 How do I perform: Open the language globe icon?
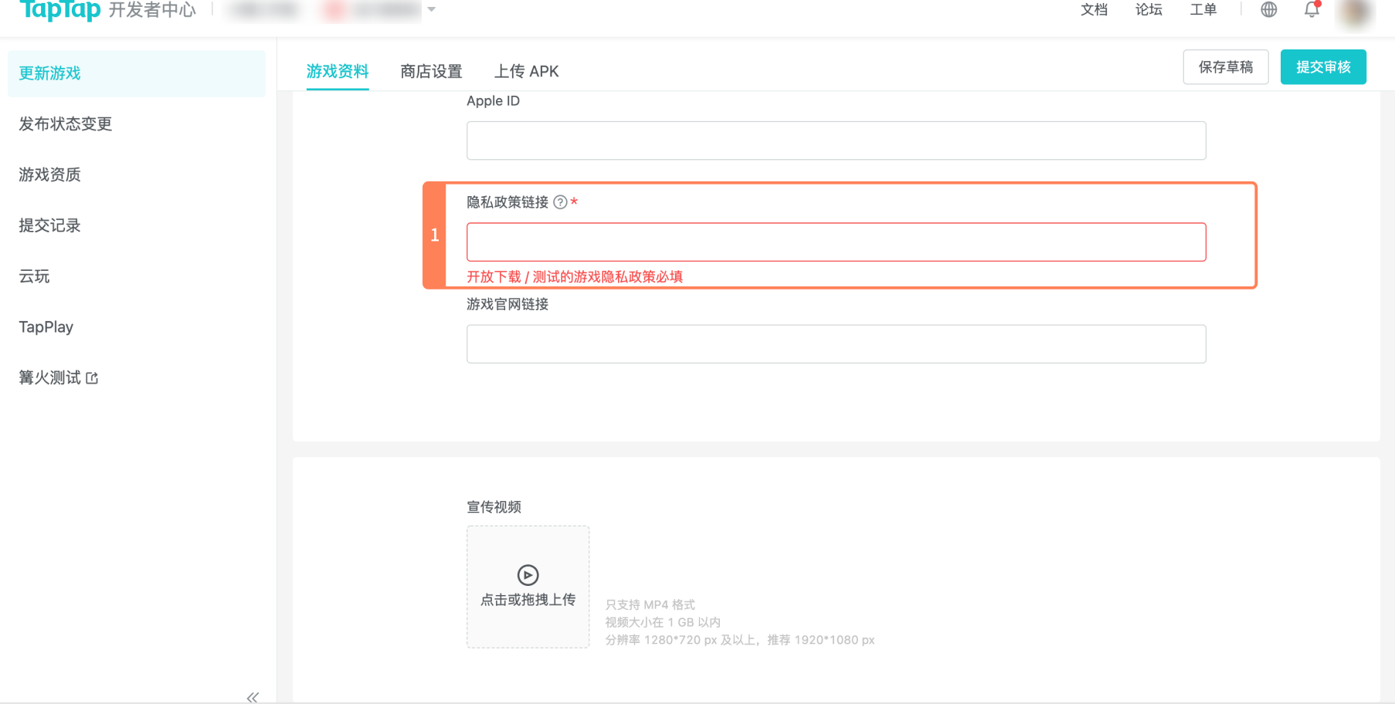(1268, 10)
